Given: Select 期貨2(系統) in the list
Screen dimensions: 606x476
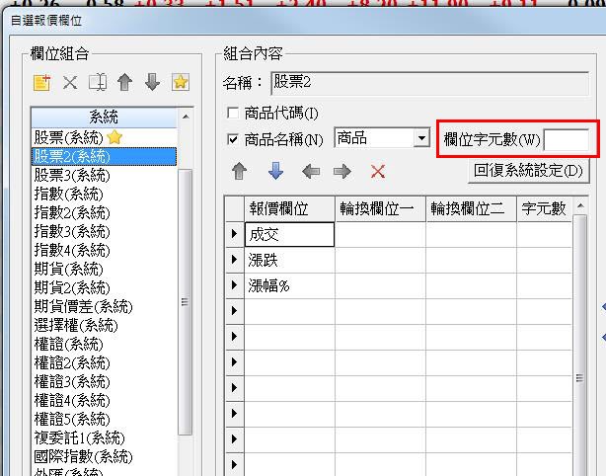Looking at the screenshot, I should tap(104, 287).
